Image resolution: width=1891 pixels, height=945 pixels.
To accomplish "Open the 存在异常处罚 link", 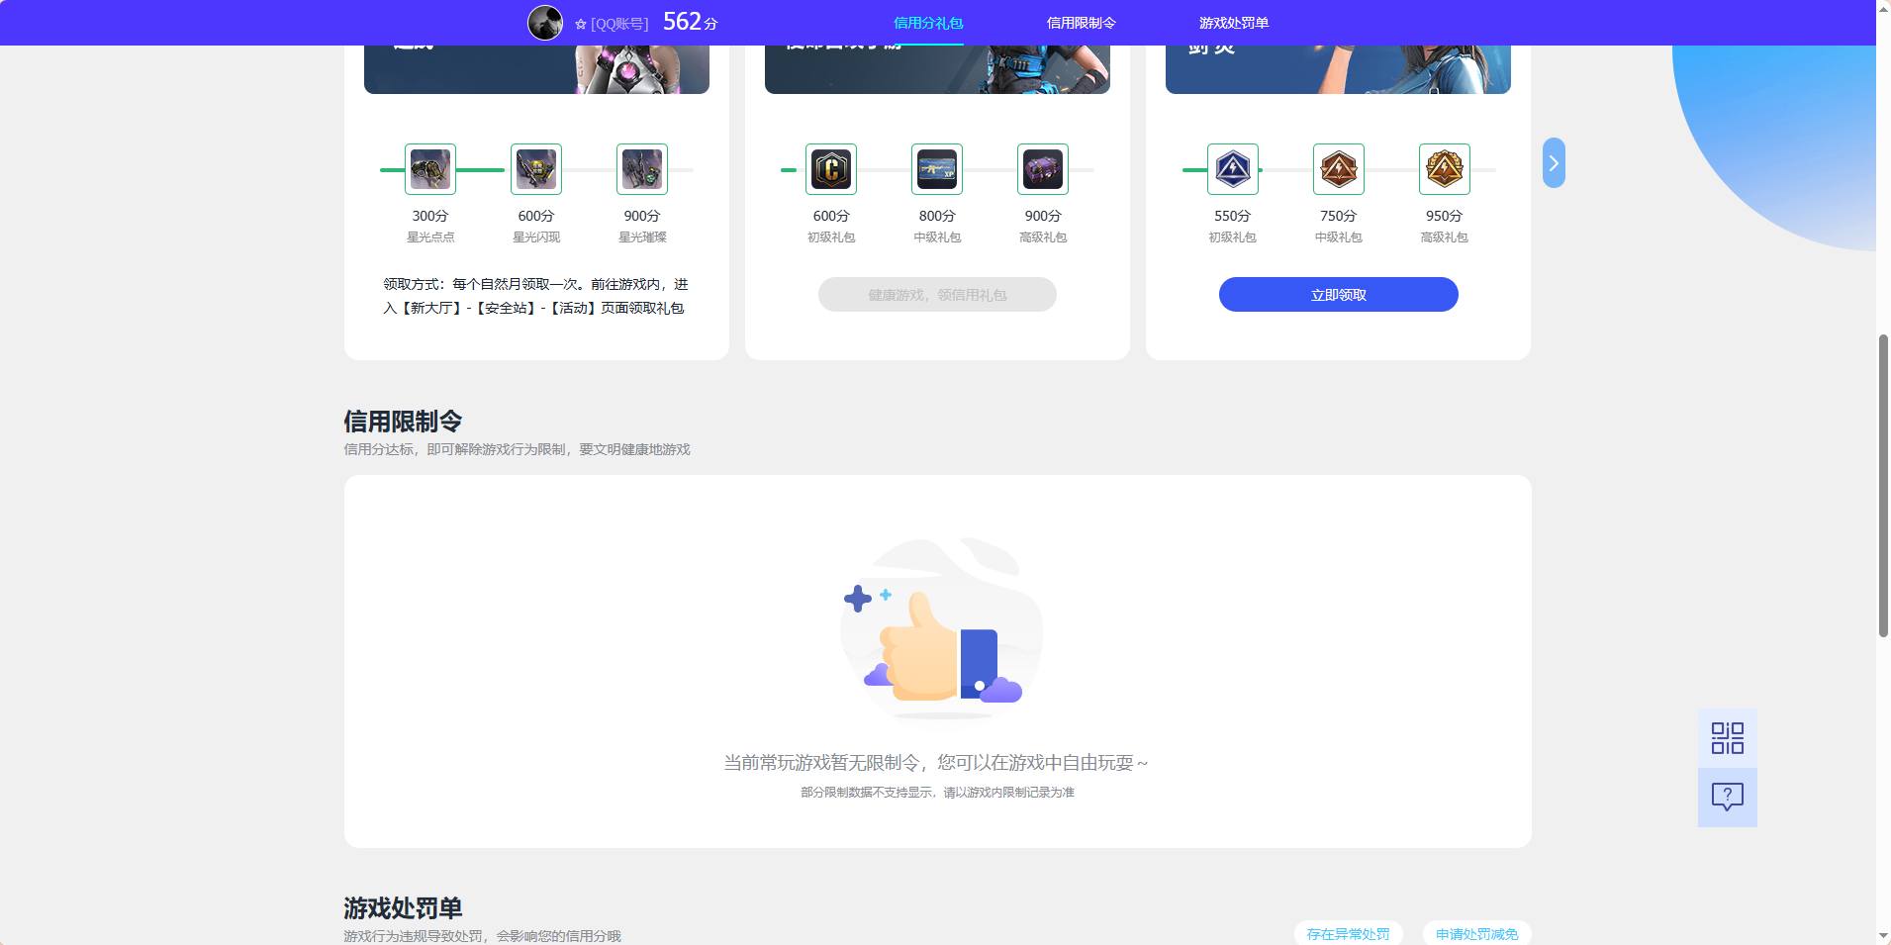I will click(x=1348, y=934).
